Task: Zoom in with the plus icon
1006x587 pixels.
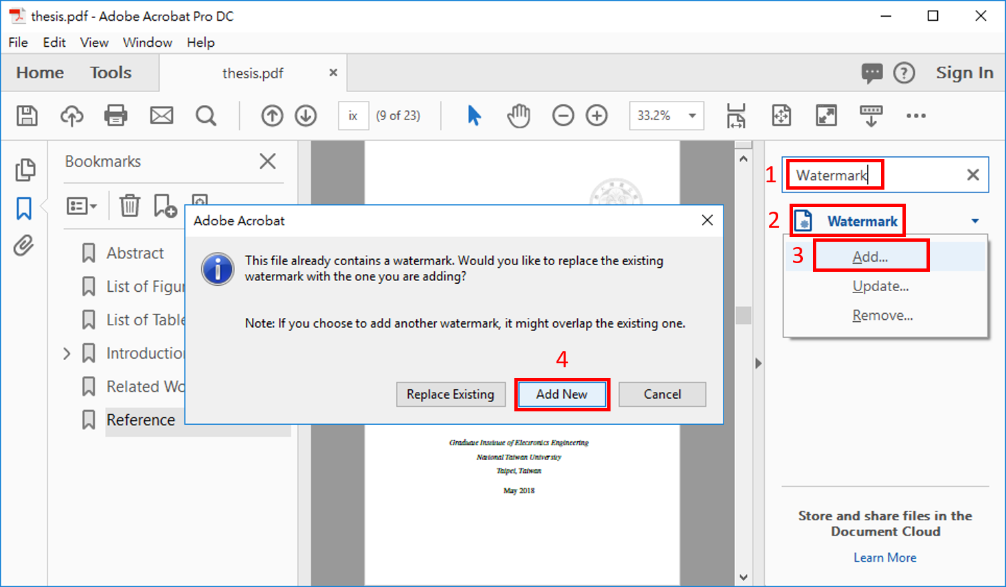Action: [x=597, y=116]
